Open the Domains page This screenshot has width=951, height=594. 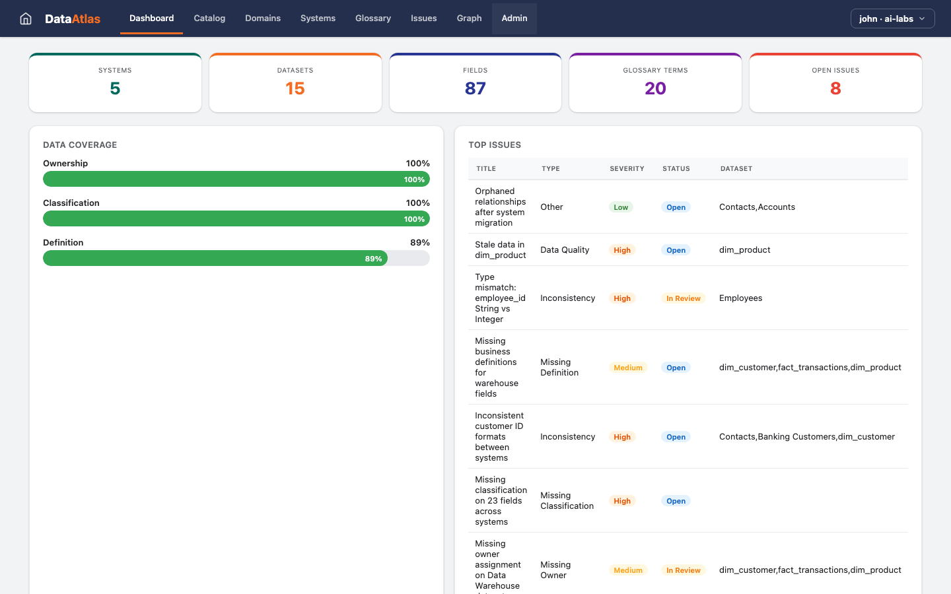coord(263,18)
